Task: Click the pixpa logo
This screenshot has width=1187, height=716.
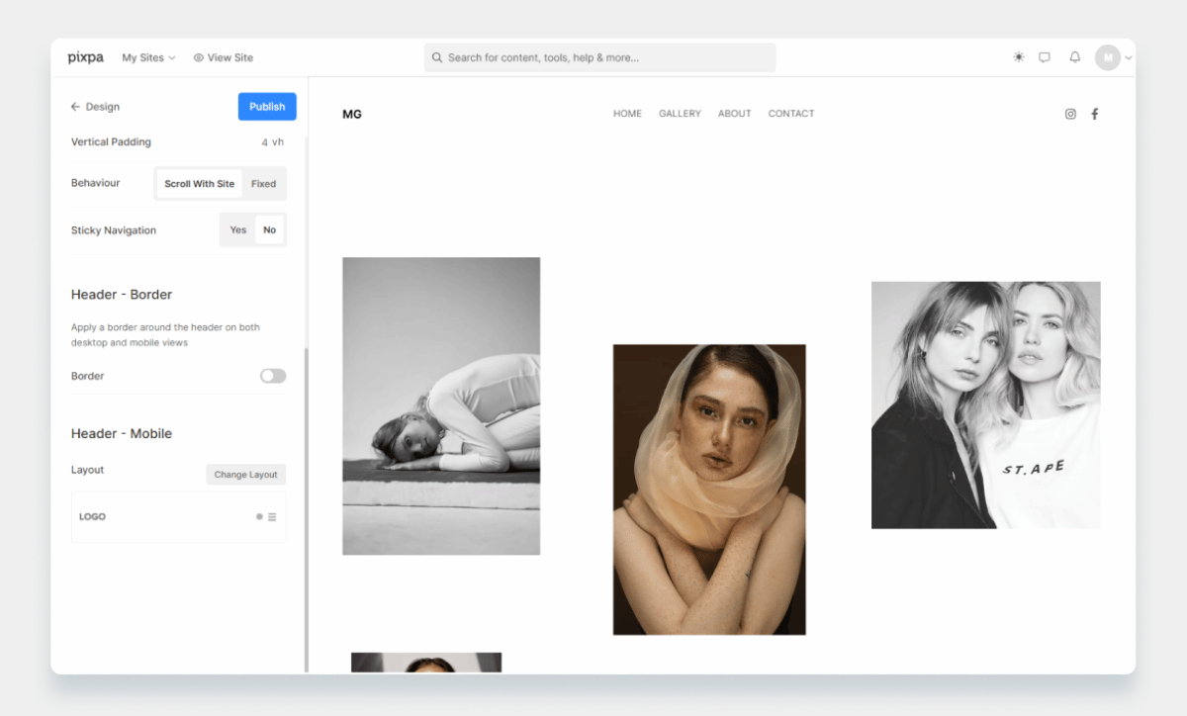Action: (85, 57)
